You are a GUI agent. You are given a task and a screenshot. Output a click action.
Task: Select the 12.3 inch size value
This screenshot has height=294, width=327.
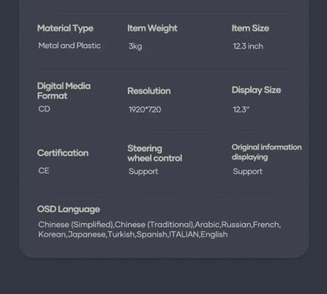tap(248, 46)
